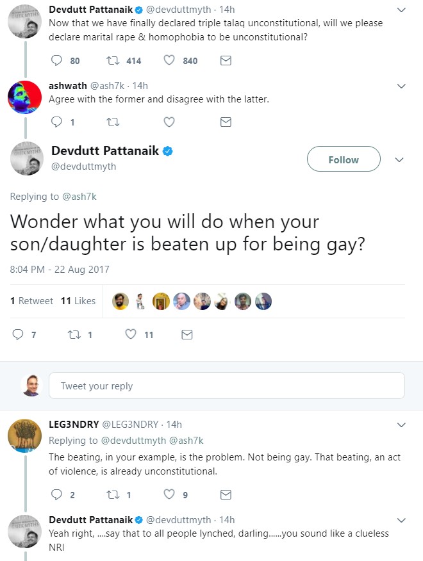423x561 pixels.
Task: Open the chevron menu on ashwath's tweet
Action: (x=401, y=86)
